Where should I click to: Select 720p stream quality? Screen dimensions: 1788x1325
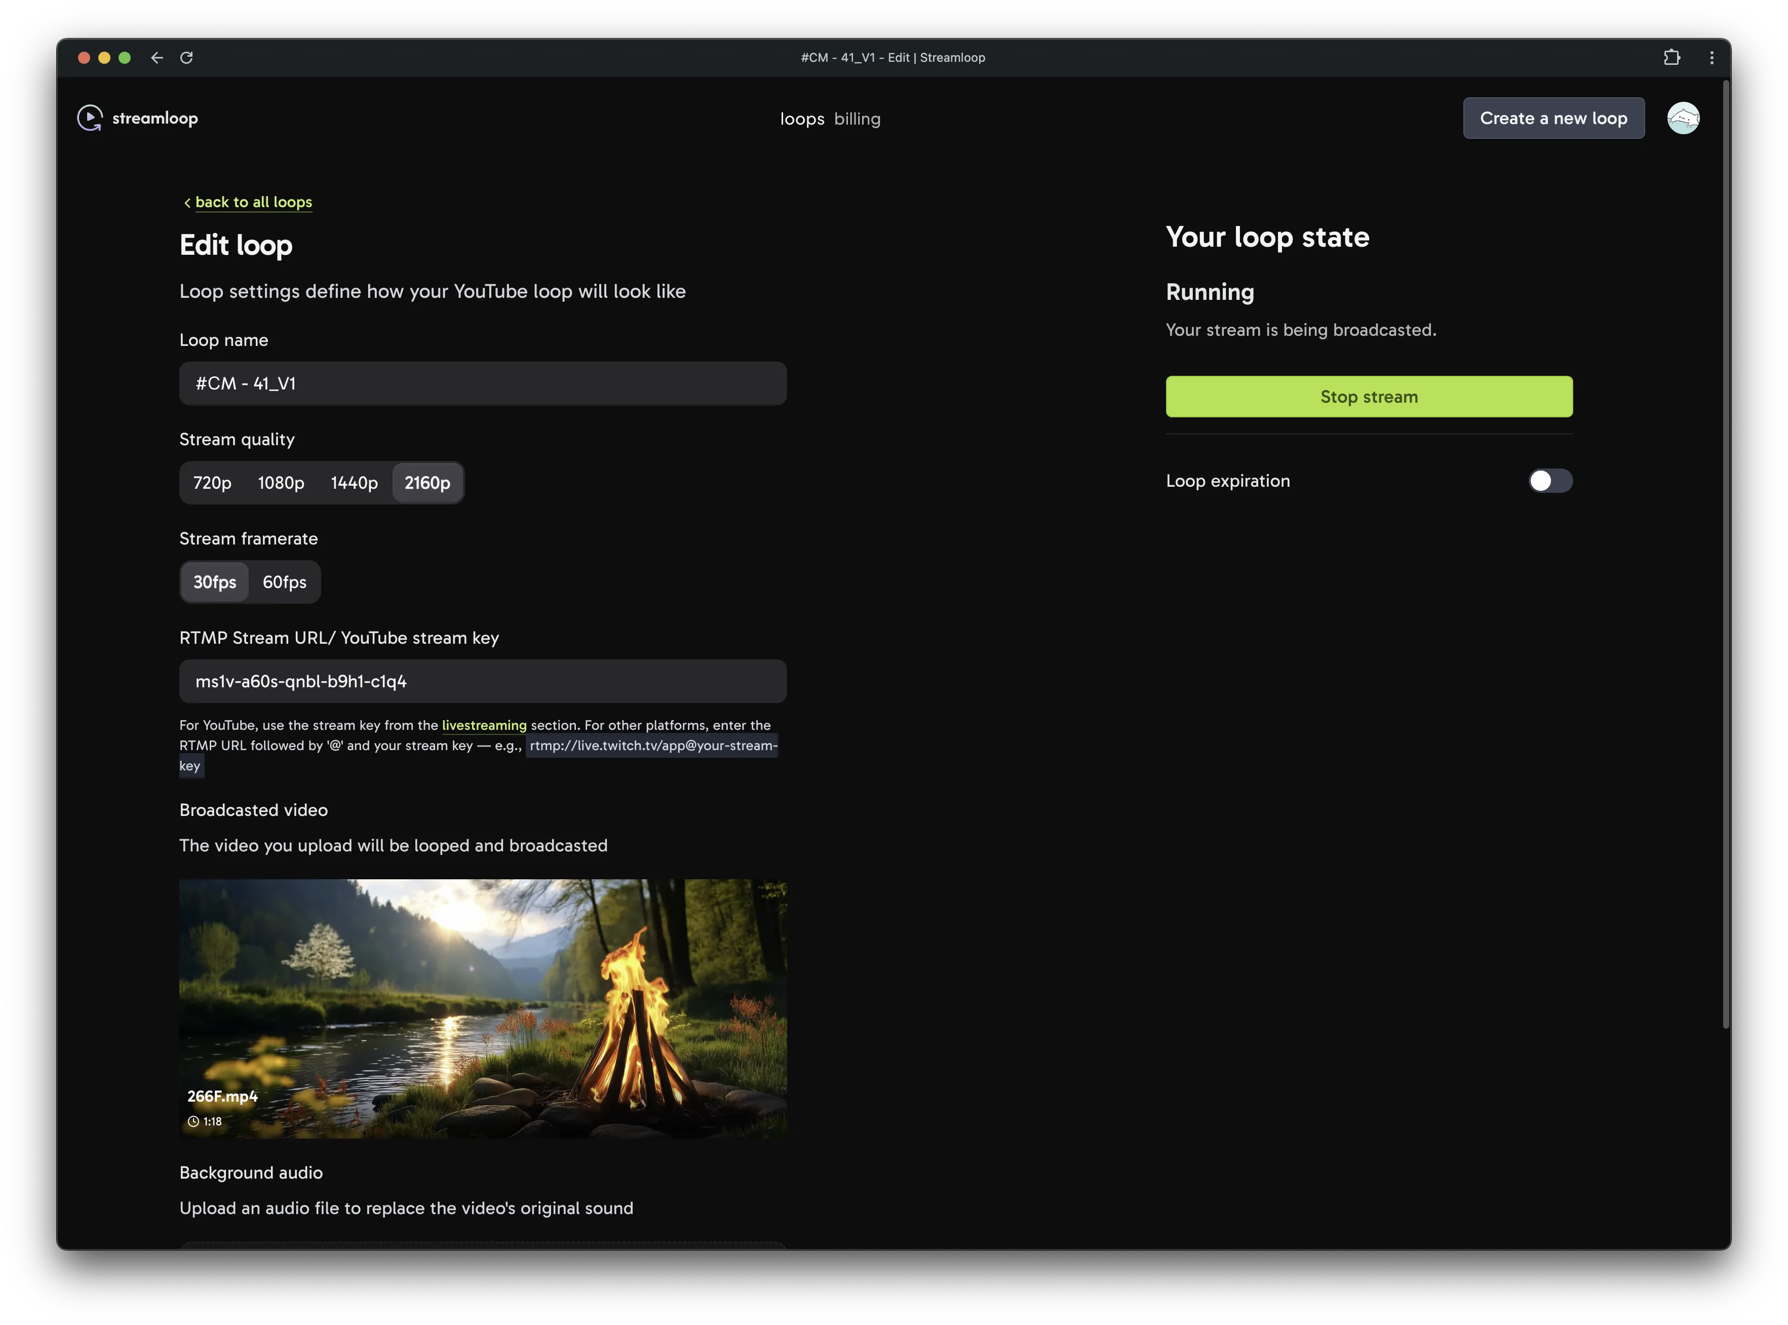tap(212, 482)
